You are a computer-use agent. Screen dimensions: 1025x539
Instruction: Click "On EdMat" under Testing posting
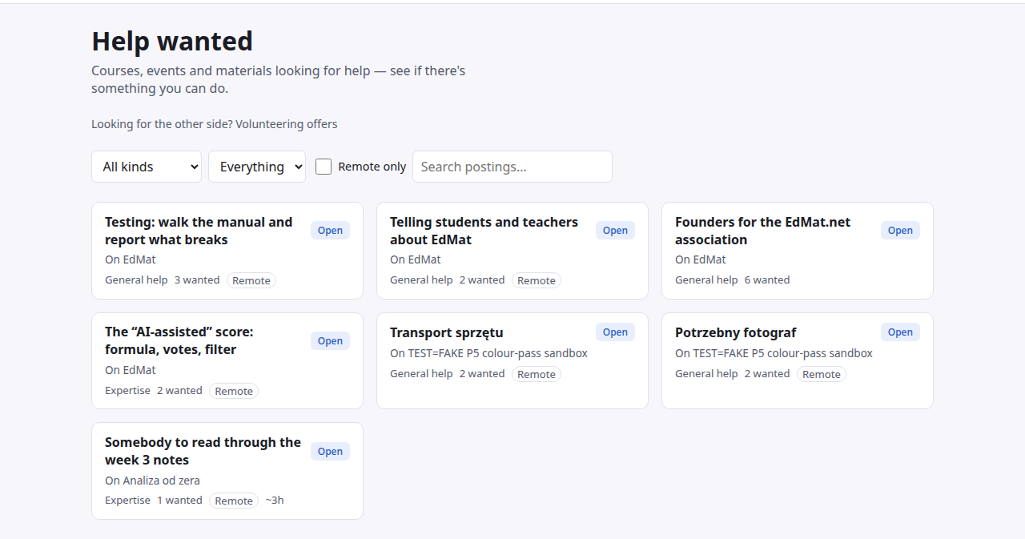(131, 259)
